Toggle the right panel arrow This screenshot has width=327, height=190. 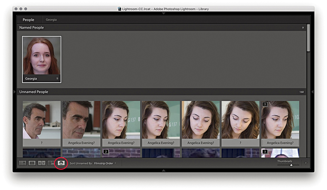click(312, 92)
